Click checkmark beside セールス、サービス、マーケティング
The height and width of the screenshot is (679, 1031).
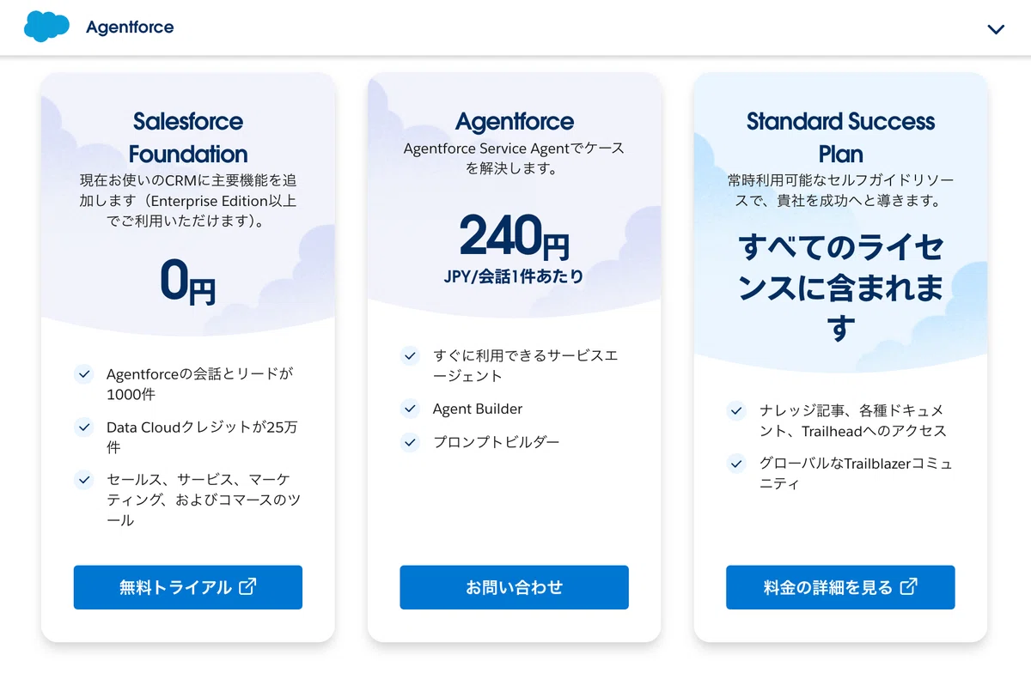coord(84,479)
